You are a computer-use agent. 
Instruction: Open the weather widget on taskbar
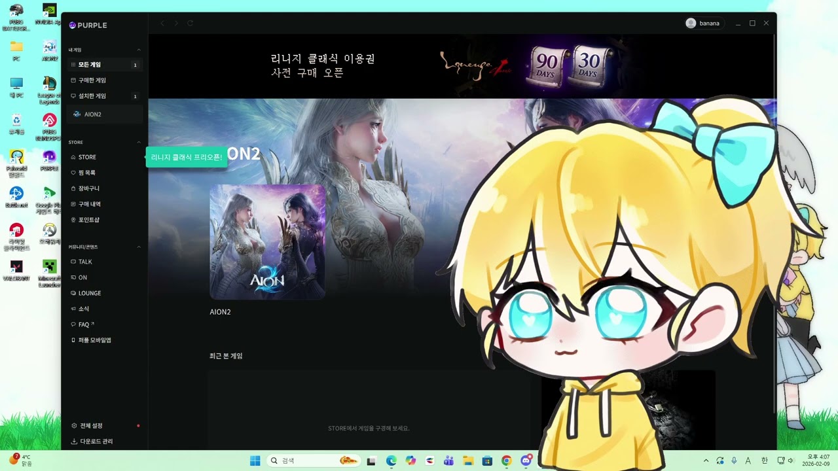tap(20, 461)
